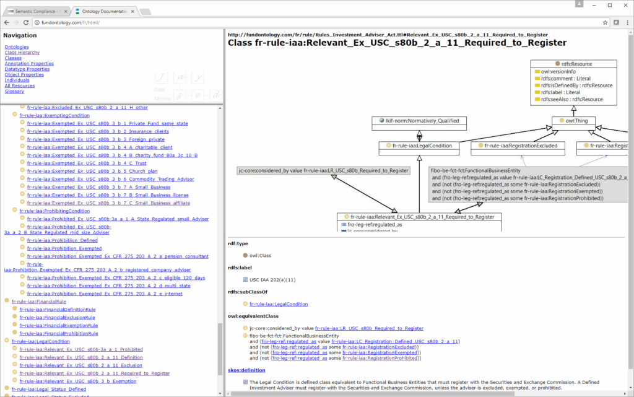Open the Class Hierarchy link
Screen dimensions: 634x397
[x=22, y=53]
